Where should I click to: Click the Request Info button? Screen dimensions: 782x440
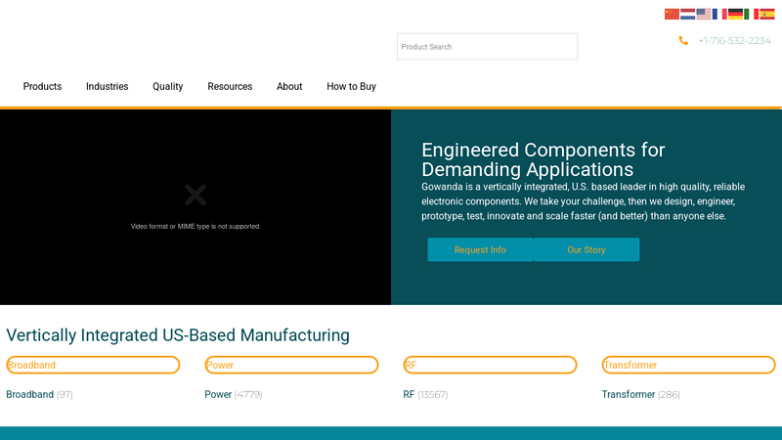480,250
